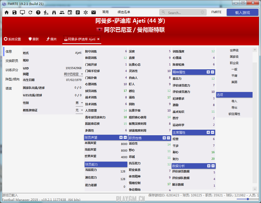Click the notes list icon
The width and height of the screenshot is (261, 203).
point(78,12)
